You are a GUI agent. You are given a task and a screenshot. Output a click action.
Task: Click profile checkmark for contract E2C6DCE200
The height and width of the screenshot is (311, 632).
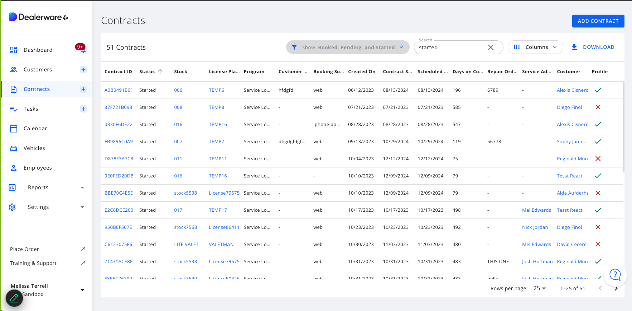598,210
